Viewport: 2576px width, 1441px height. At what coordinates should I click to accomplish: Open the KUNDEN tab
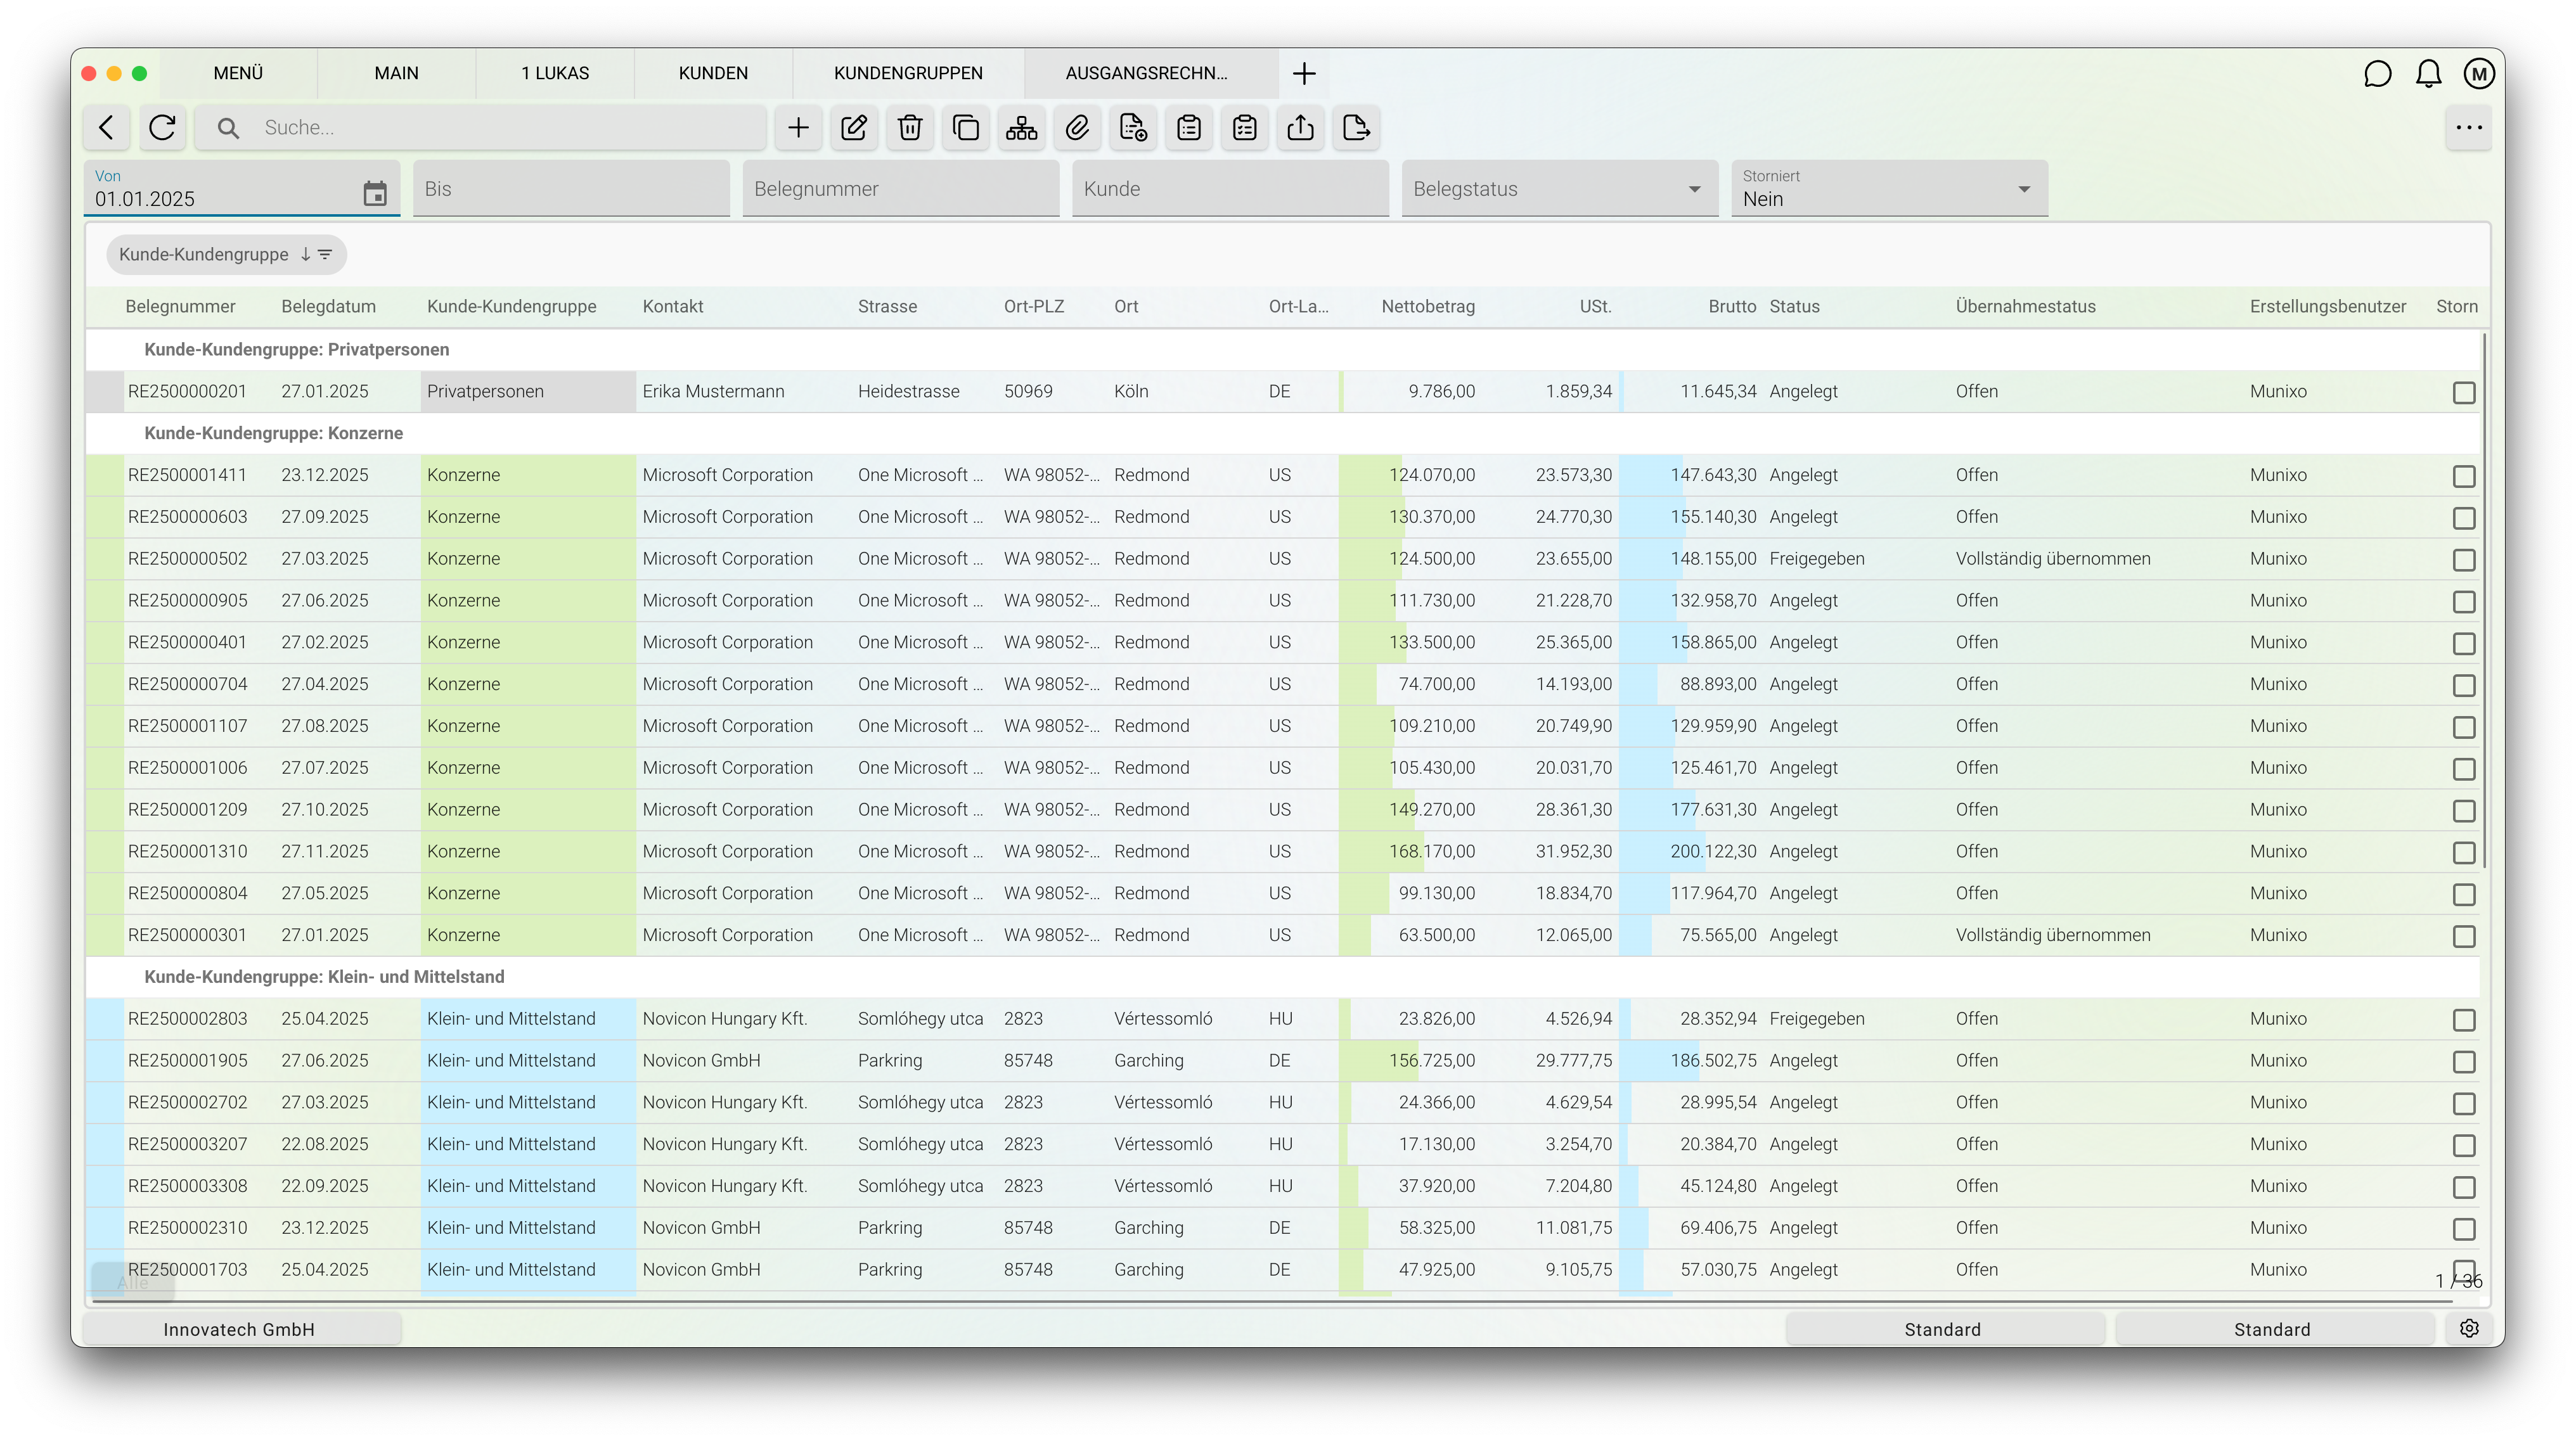click(x=713, y=74)
